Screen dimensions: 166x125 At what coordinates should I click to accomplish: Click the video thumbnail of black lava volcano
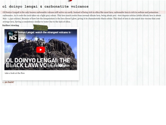pos(41,50)
